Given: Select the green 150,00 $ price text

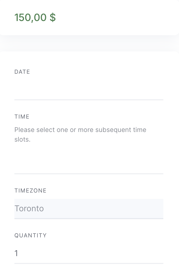Looking at the screenshot, I should tap(35, 17).
